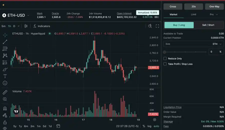Select the crosshair cursor tool
The height and width of the screenshot is (130, 225).
pos(5,35)
